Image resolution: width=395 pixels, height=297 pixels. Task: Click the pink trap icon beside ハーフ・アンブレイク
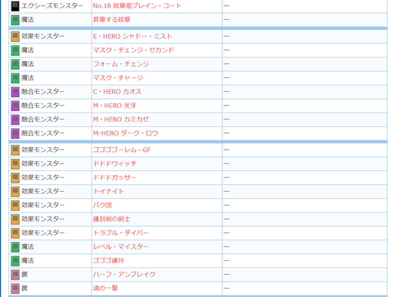click(15, 275)
